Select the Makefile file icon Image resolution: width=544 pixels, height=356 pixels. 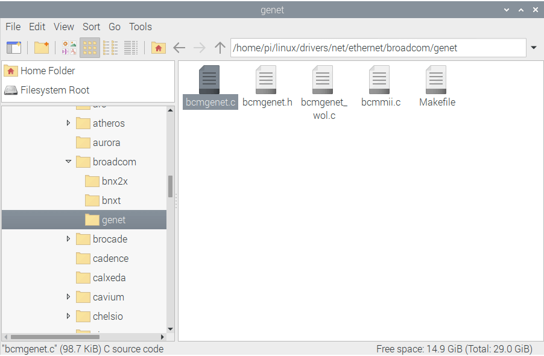(437, 80)
